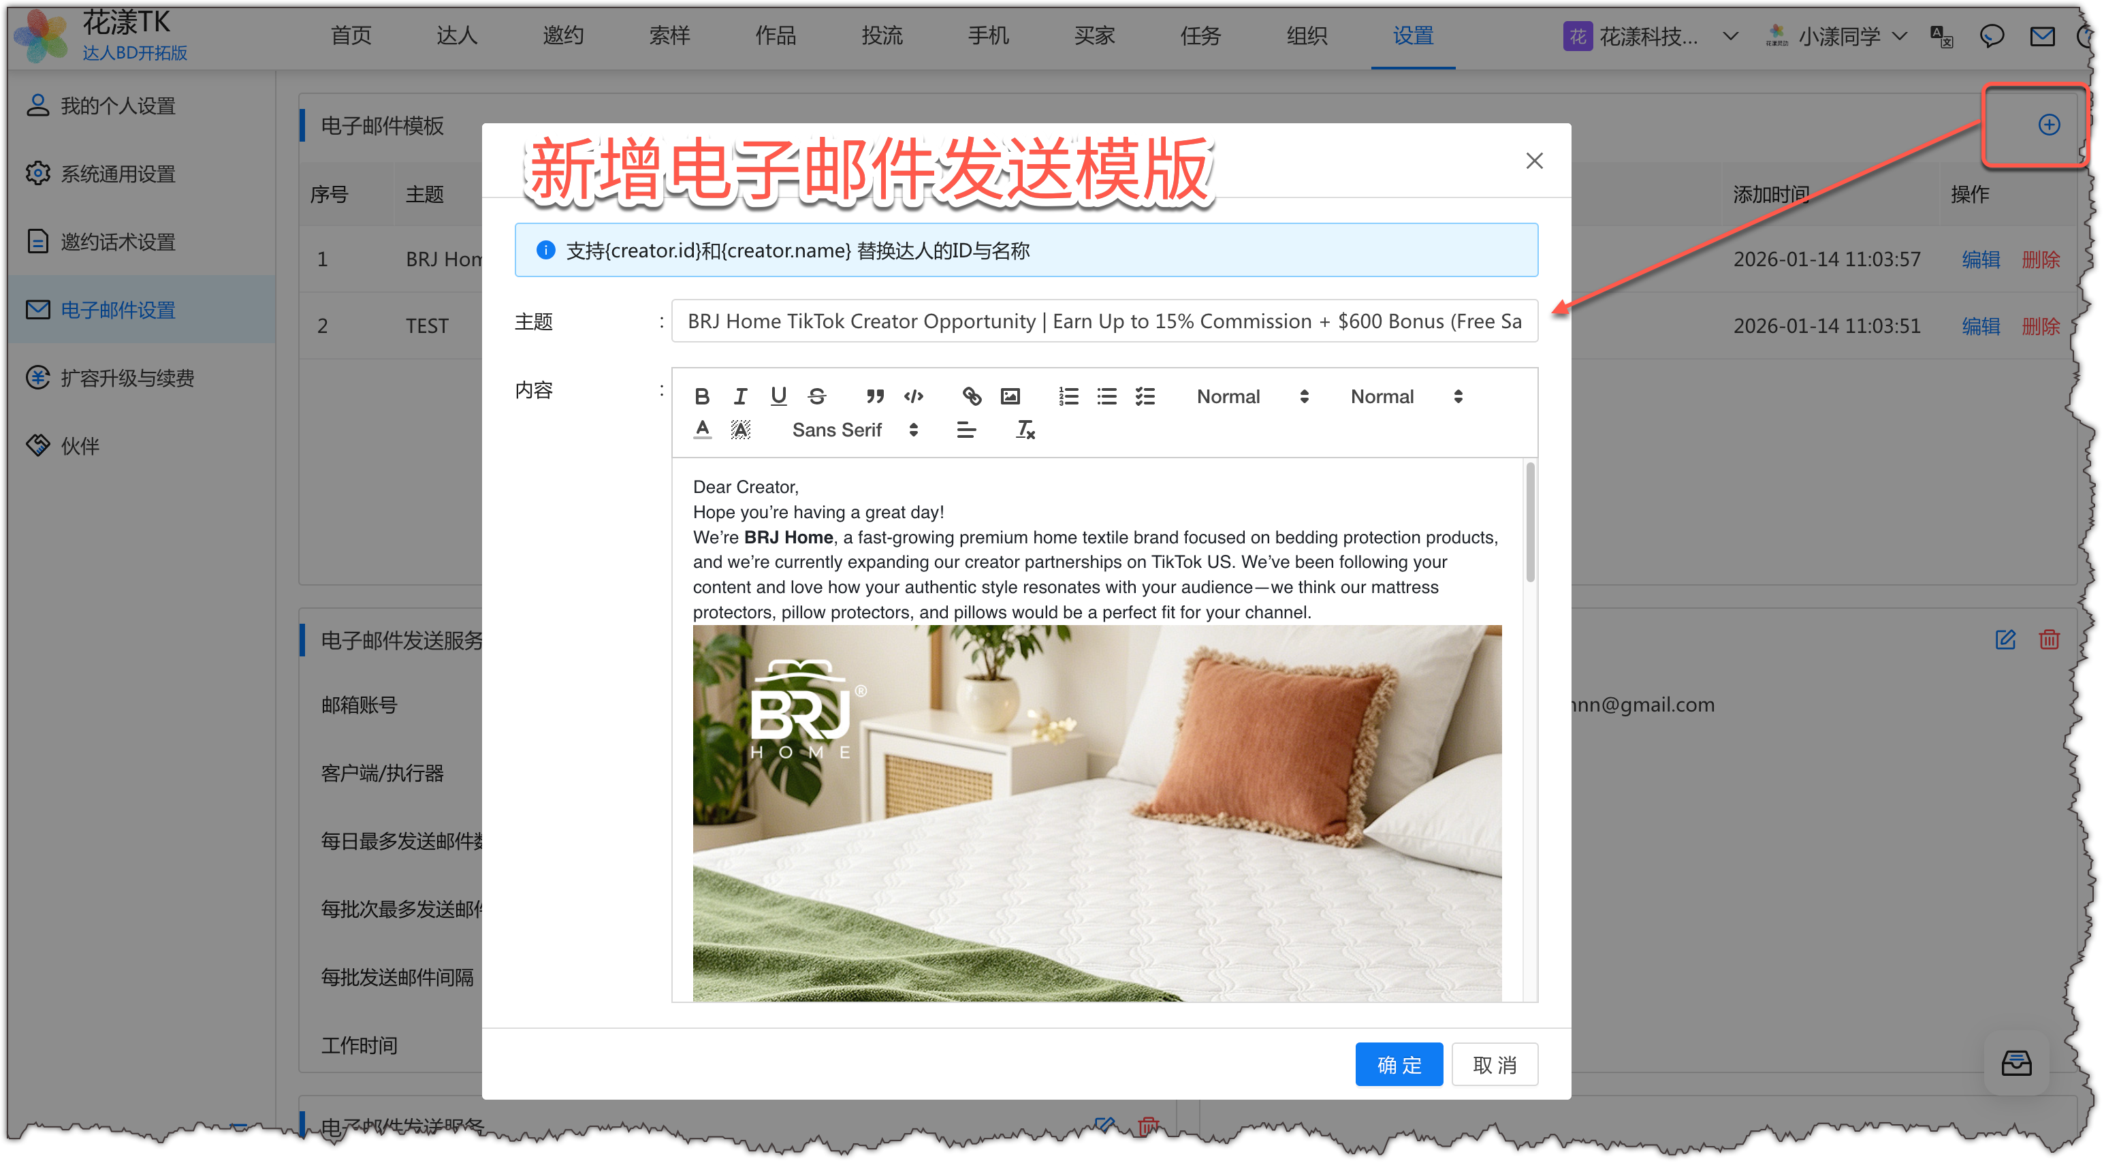This screenshot has height=1163, width=2104.
Task: Open 系统通用设置 in the sidebar
Action: [x=142, y=173]
